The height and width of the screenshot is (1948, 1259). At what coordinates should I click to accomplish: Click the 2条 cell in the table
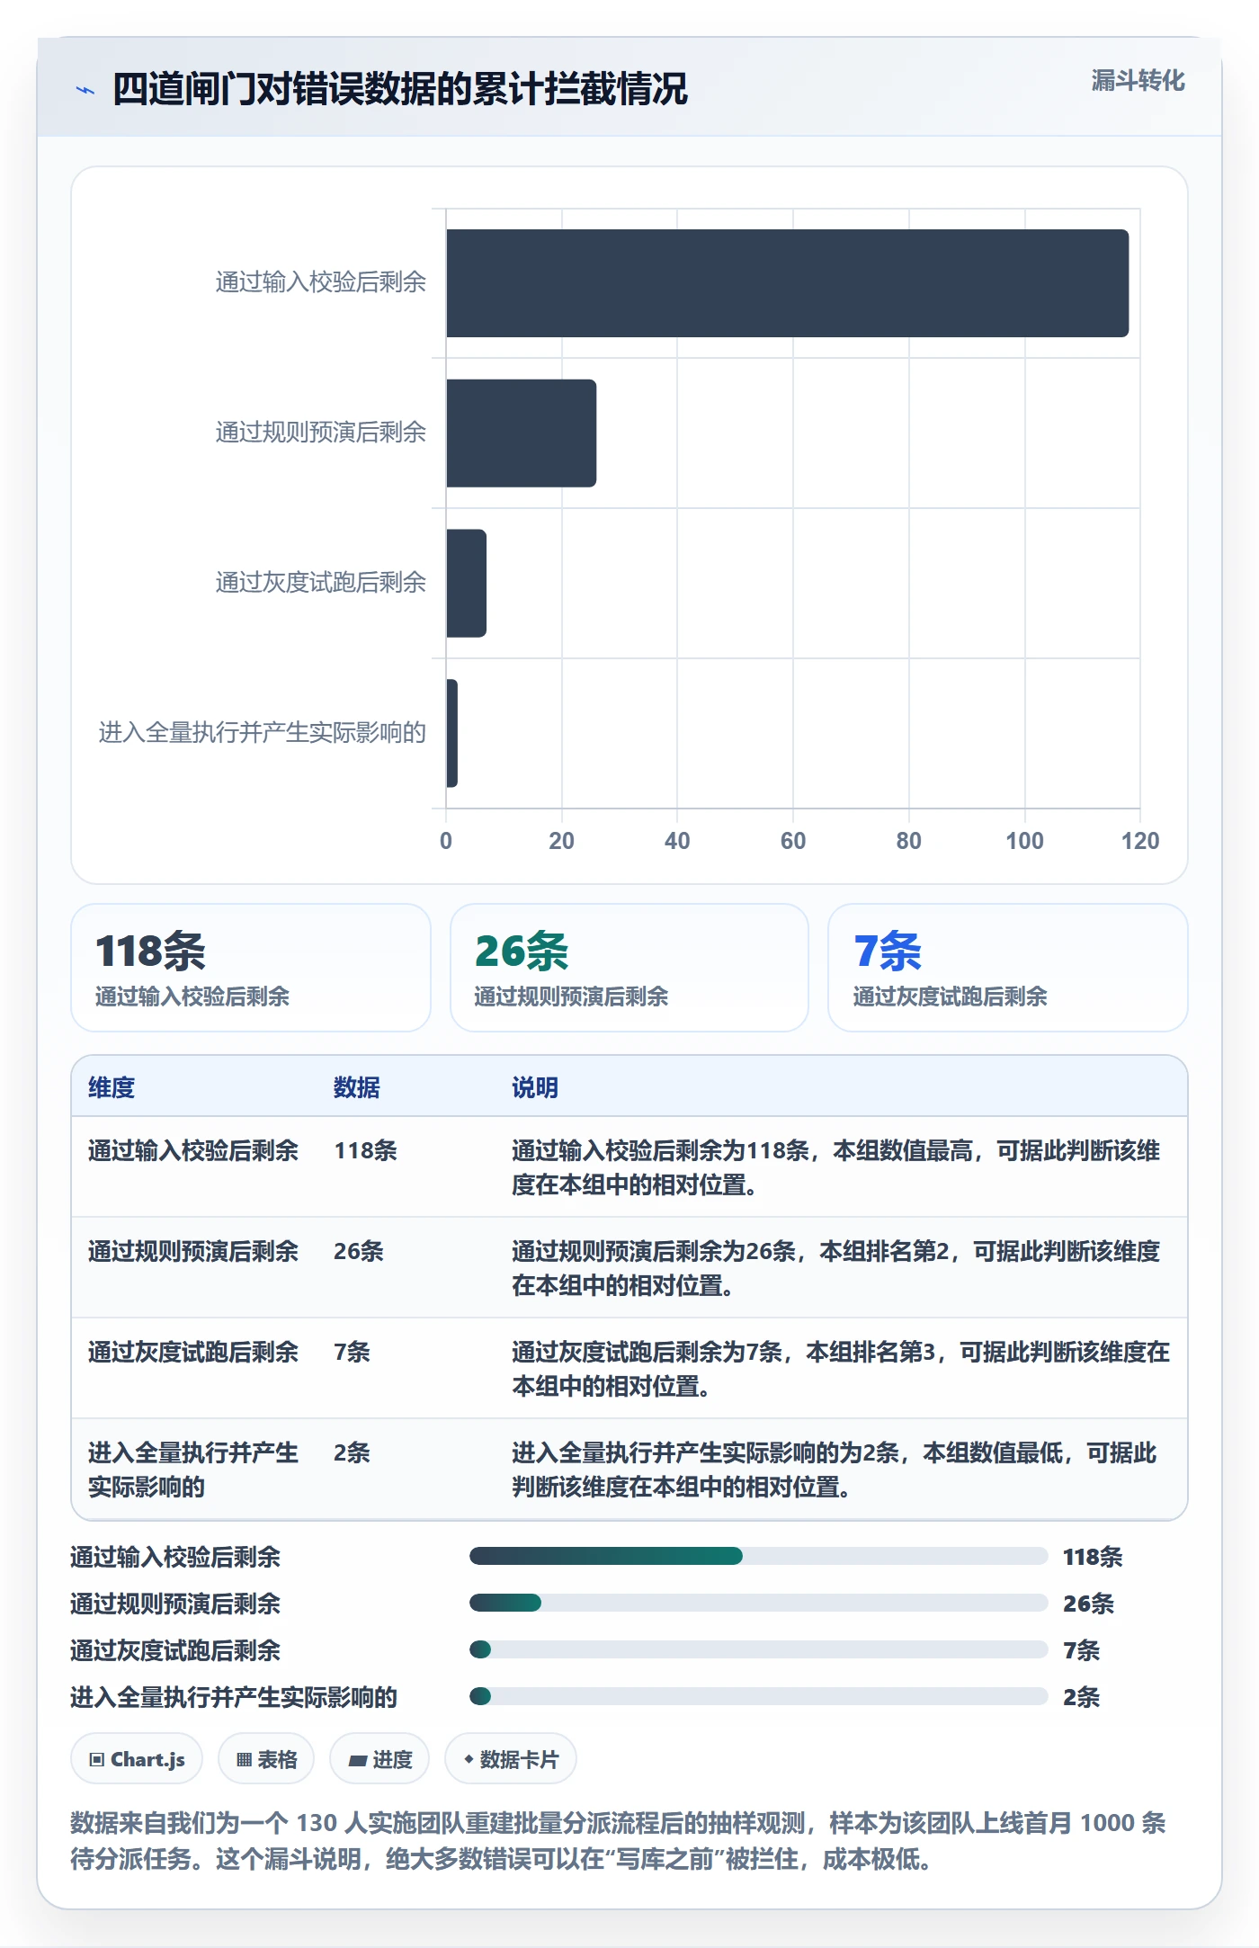pyautogui.click(x=352, y=1452)
